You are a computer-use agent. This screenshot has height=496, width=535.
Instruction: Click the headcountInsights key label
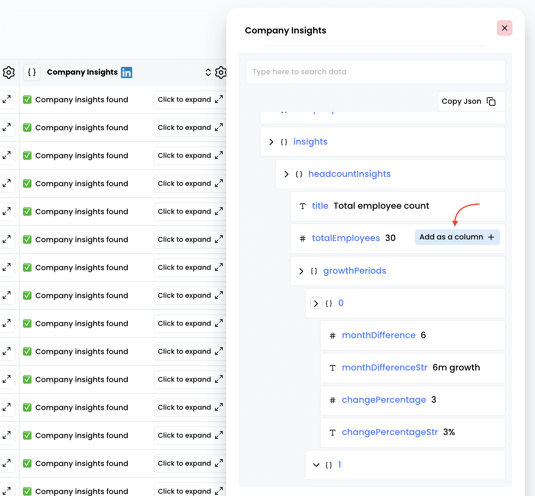coord(349,174)
